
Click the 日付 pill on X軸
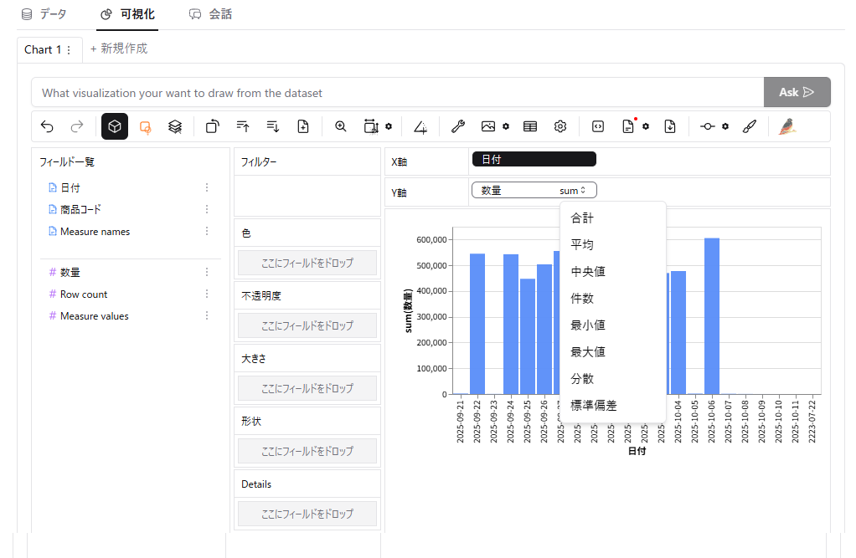(x=534, y=159)
